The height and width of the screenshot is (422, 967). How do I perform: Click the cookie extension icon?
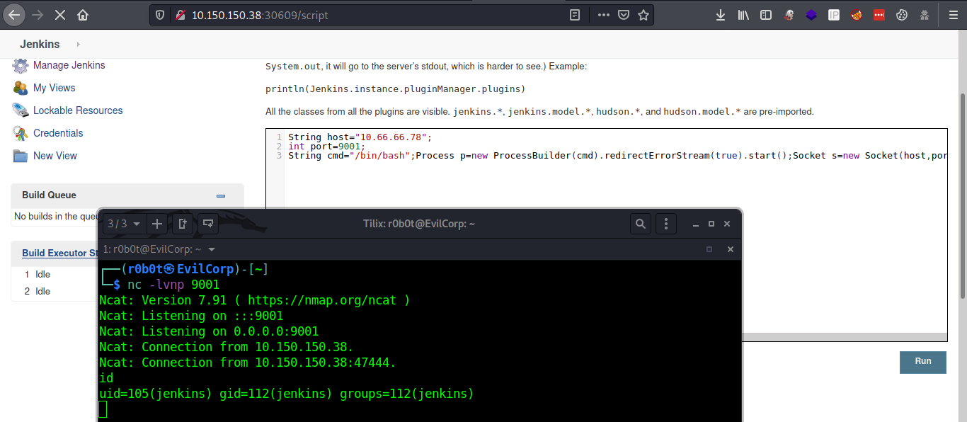point(902,15)
